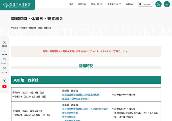Select the page title 開館時間・休館日・観覧料金
This screenshot has width=172, height=121.
(x=37, y=19)
